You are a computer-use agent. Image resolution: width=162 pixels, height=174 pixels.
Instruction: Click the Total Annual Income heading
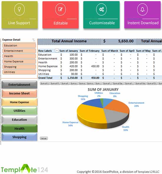[69, 41]
